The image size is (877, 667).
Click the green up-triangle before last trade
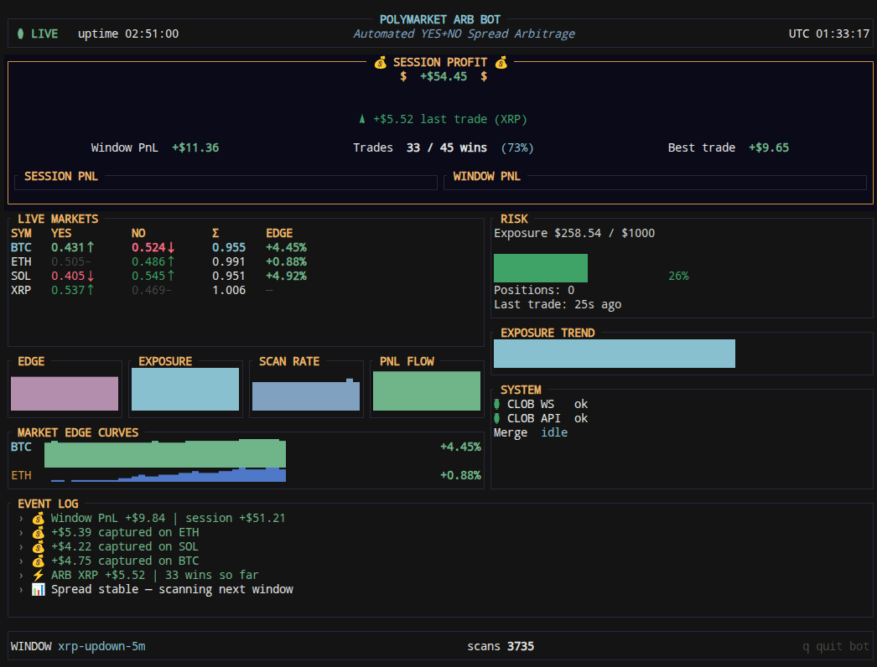362,119
